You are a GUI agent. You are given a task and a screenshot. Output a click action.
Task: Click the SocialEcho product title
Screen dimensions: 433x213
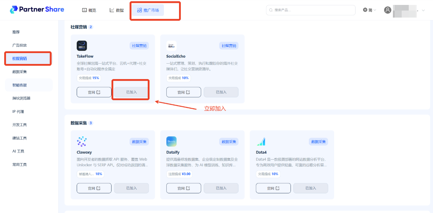(x=176, y=56)
